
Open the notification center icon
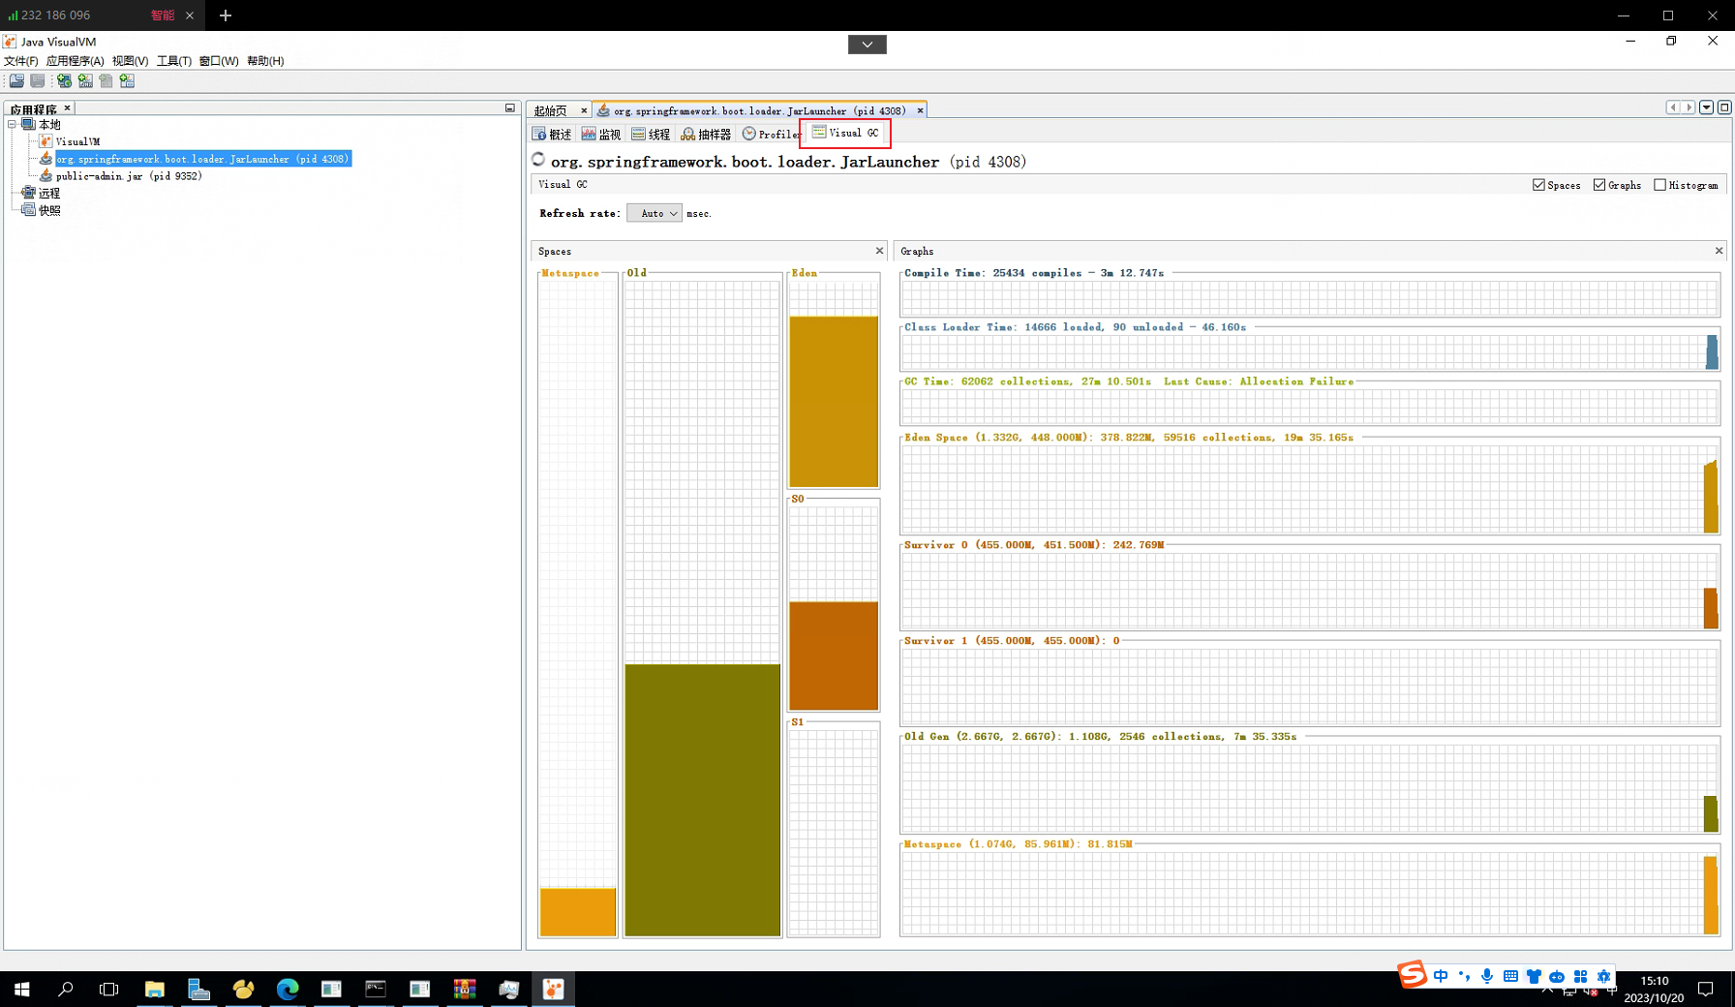[x=1706, y=989]
